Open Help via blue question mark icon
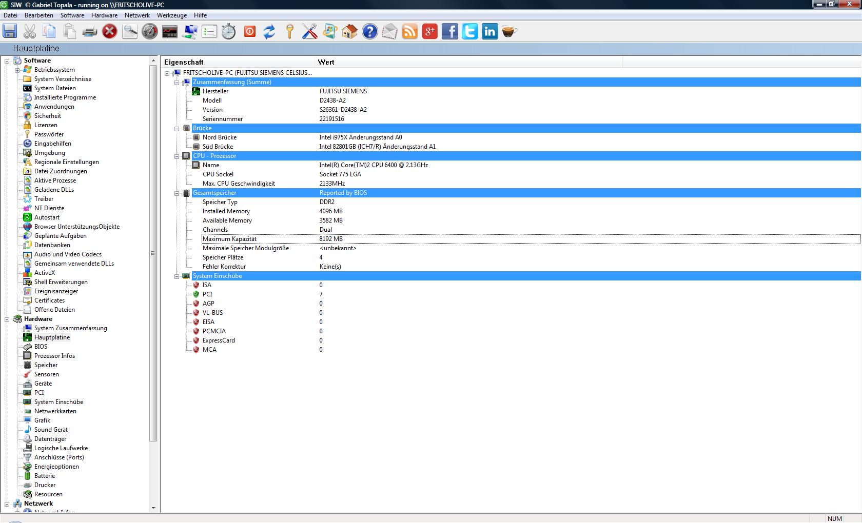Viewport: 862px width, 523px height. click(369, 31)
